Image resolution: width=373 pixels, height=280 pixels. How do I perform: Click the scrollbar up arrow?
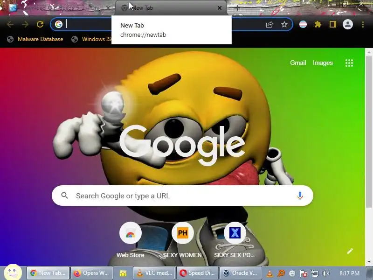369,52
